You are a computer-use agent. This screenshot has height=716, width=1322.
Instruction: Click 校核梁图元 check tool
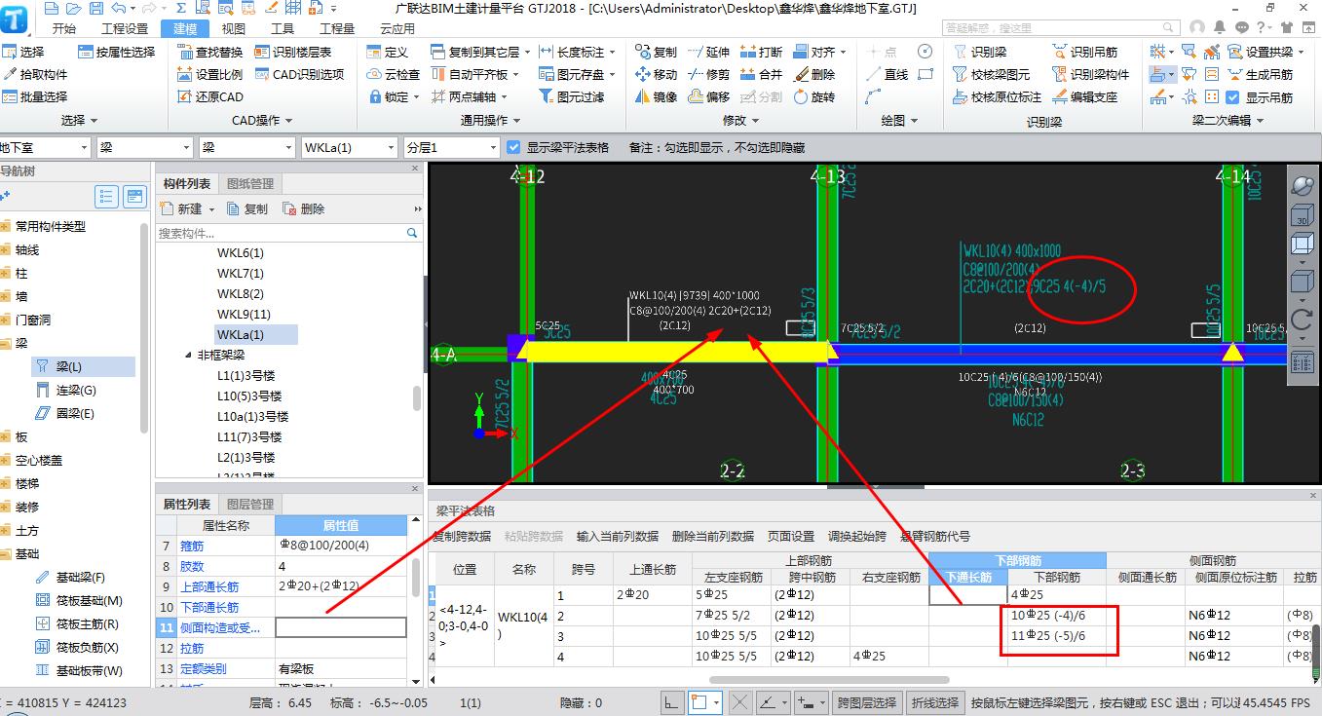[992, 74]
